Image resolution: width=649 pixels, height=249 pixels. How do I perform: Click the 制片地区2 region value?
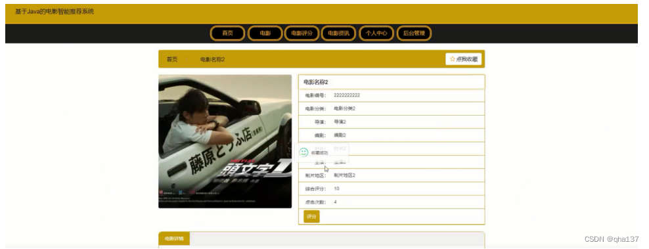(345, 175)
